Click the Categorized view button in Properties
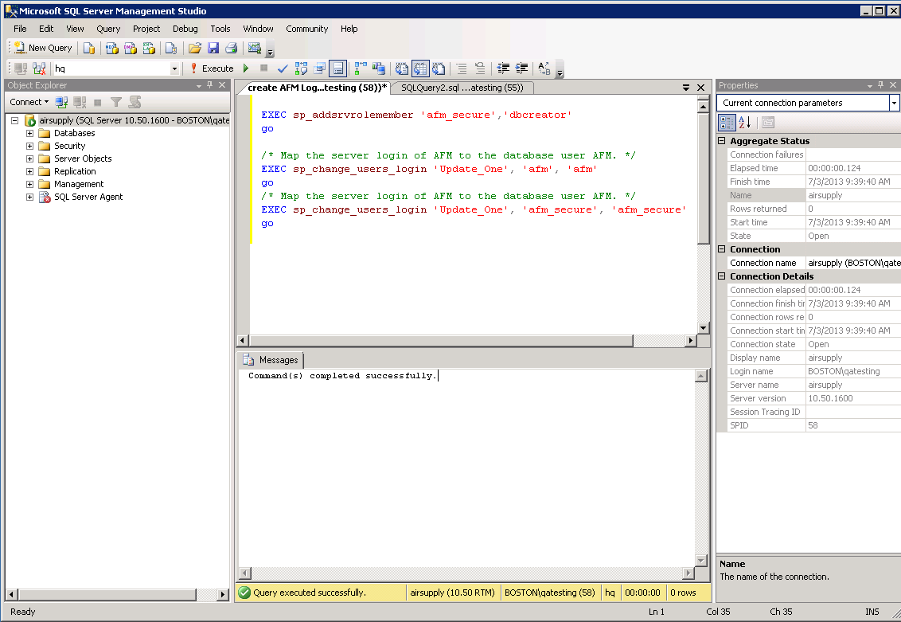The height and width of the screenshot is (622, 901). (727, 123)
